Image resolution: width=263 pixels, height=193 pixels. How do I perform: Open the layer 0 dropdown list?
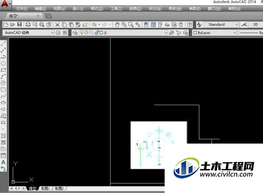point(166,33)
